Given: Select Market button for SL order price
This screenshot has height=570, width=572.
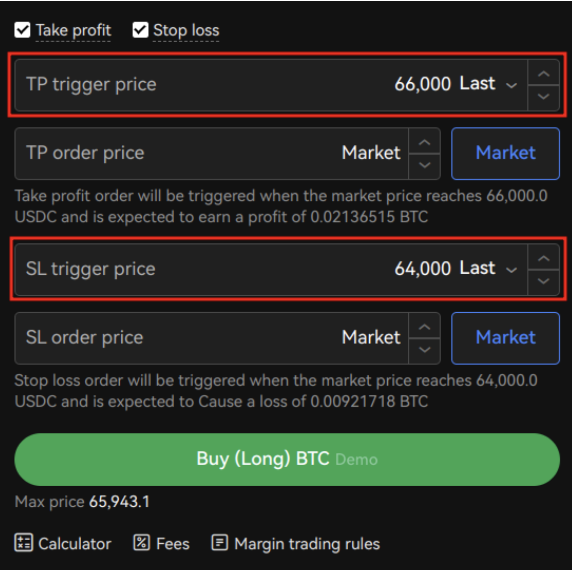Looking at the screenshot, I should (505, 338).
